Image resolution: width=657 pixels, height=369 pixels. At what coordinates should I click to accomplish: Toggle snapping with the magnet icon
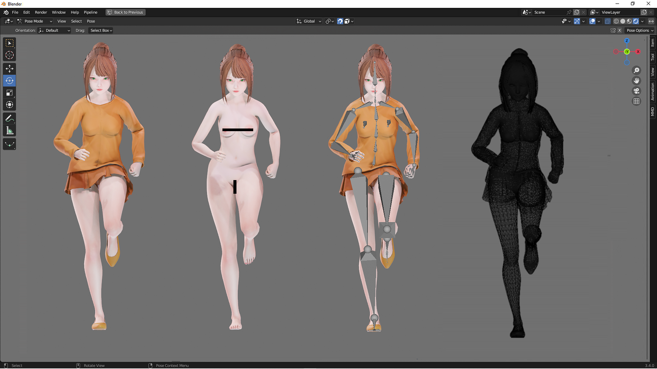point(340,21)
